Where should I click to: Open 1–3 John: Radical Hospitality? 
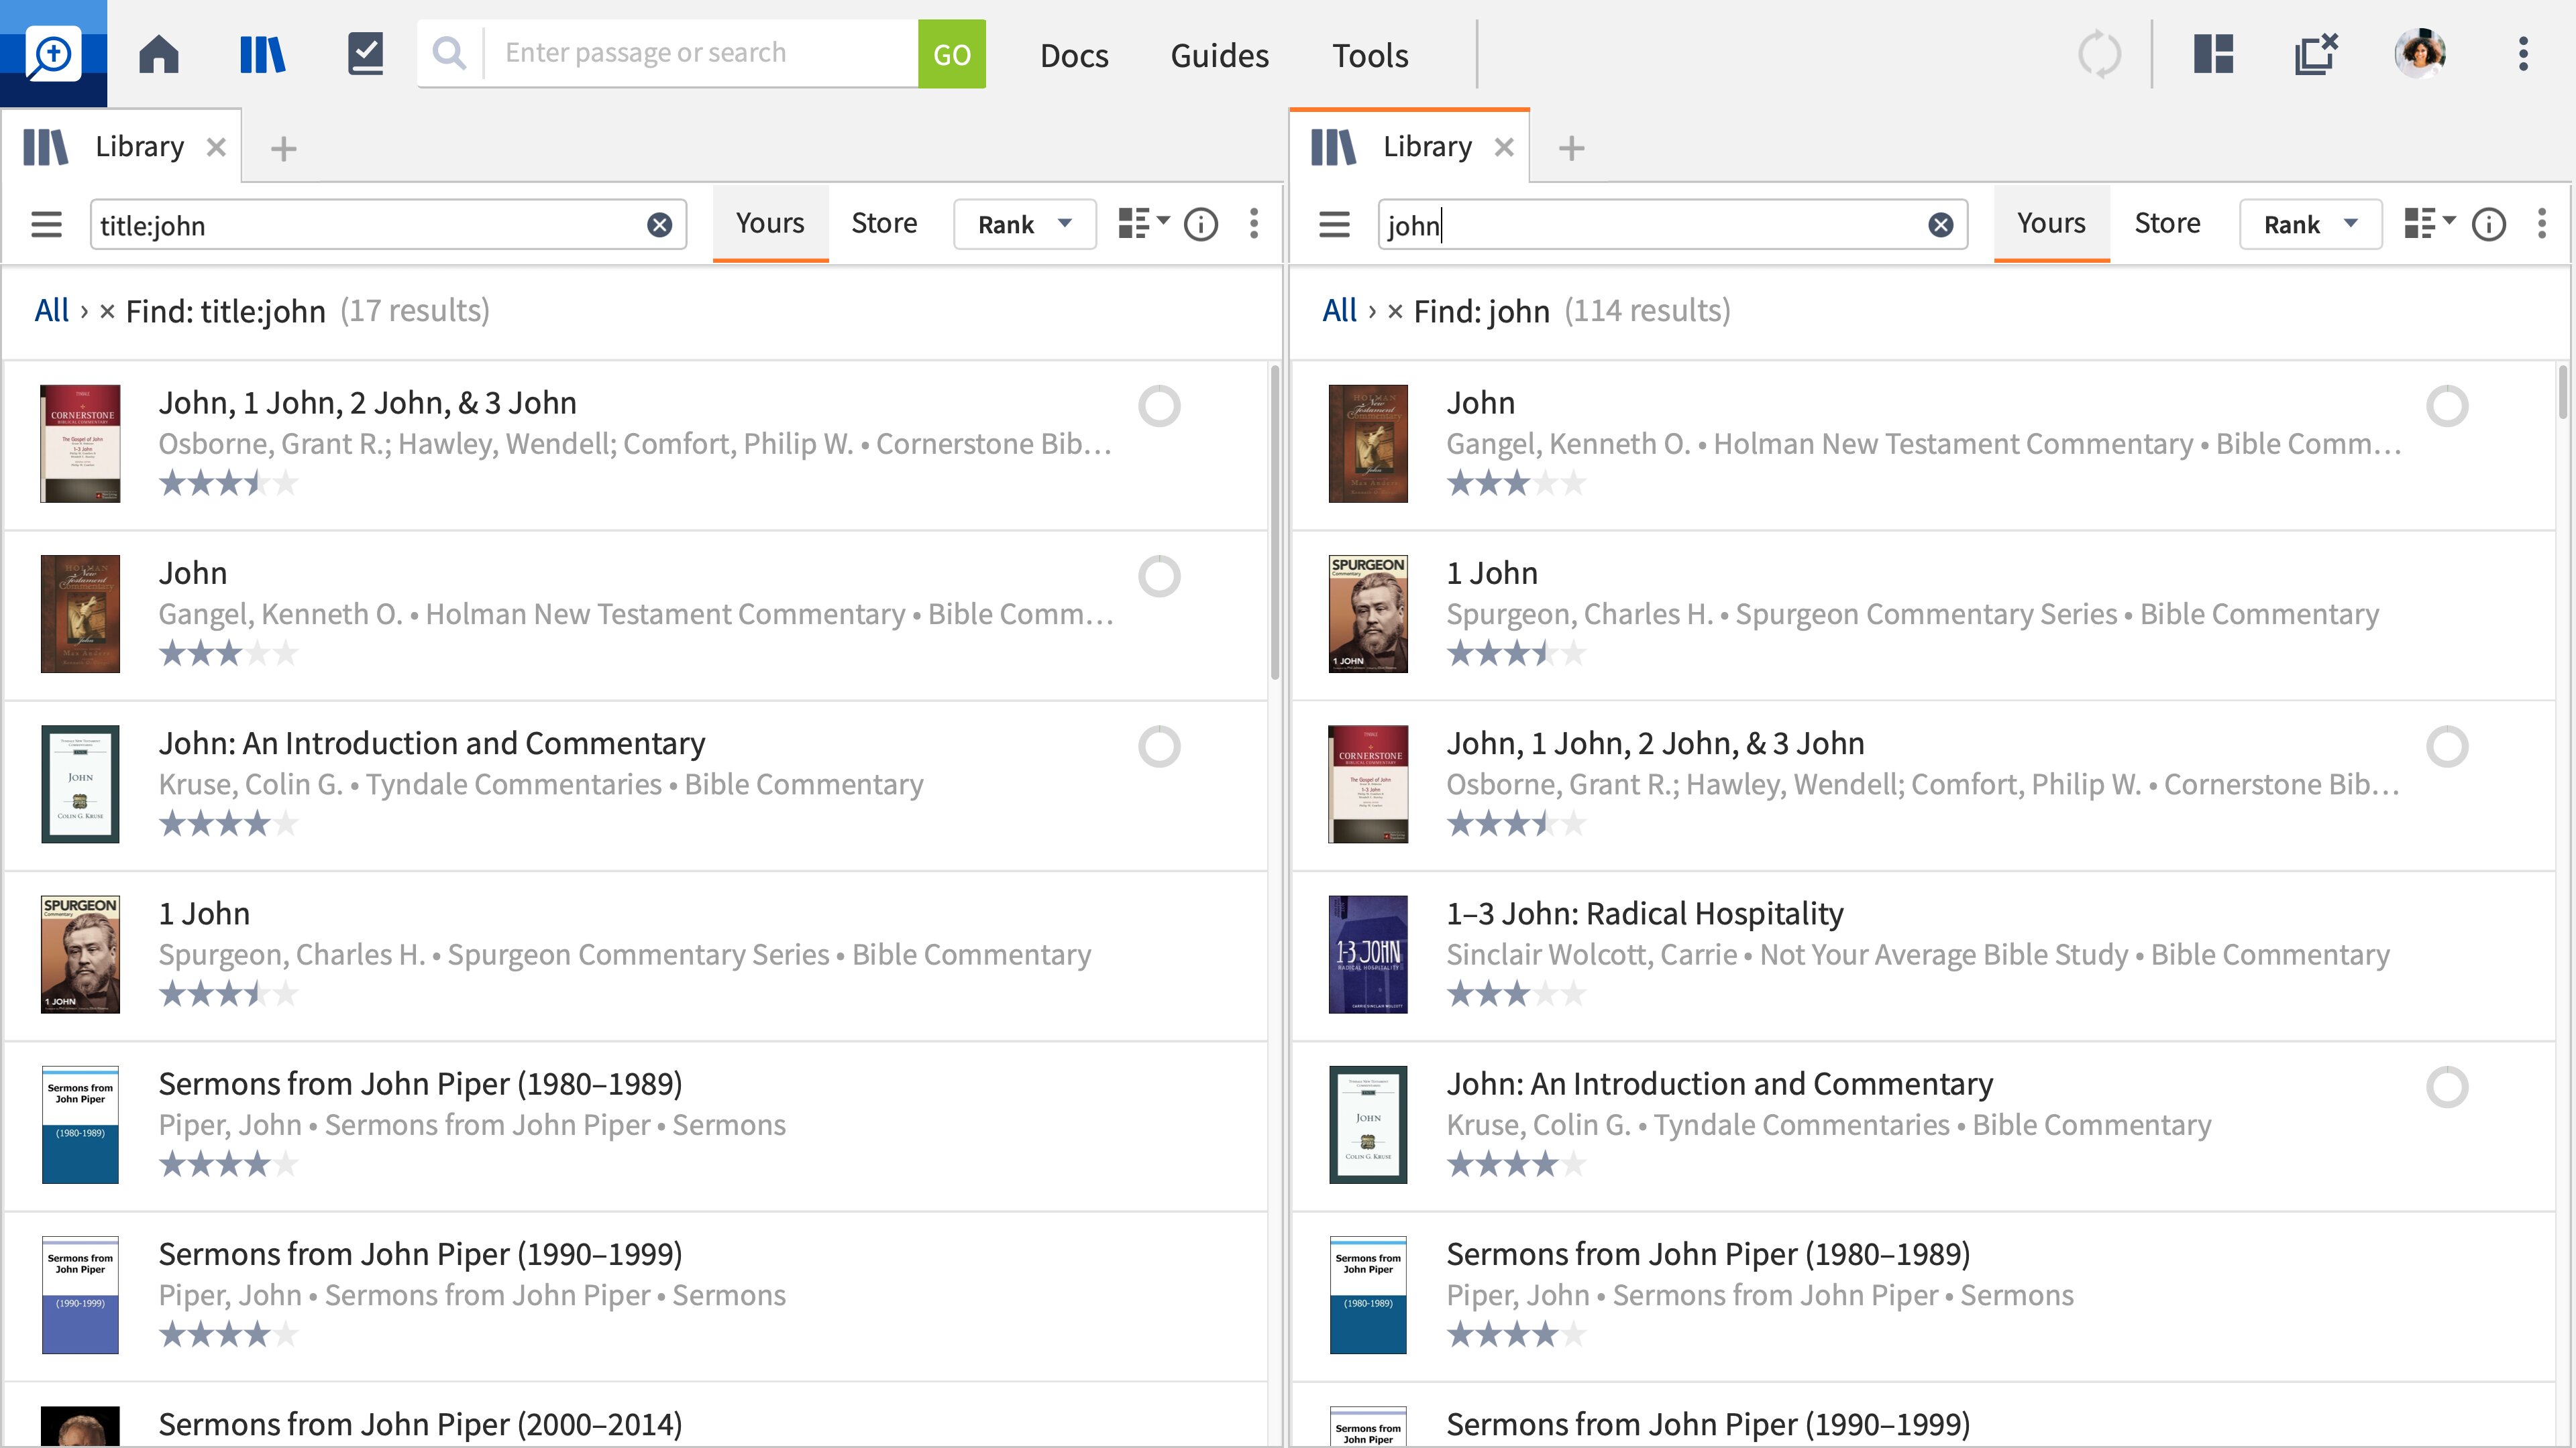pos(1644,913)
